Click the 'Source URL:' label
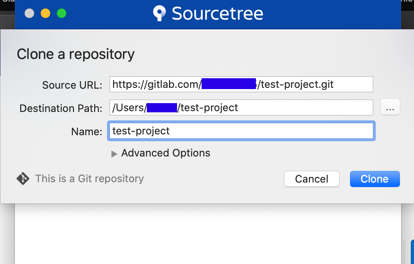This screenshot has width=414, height=264. point(72,85)
